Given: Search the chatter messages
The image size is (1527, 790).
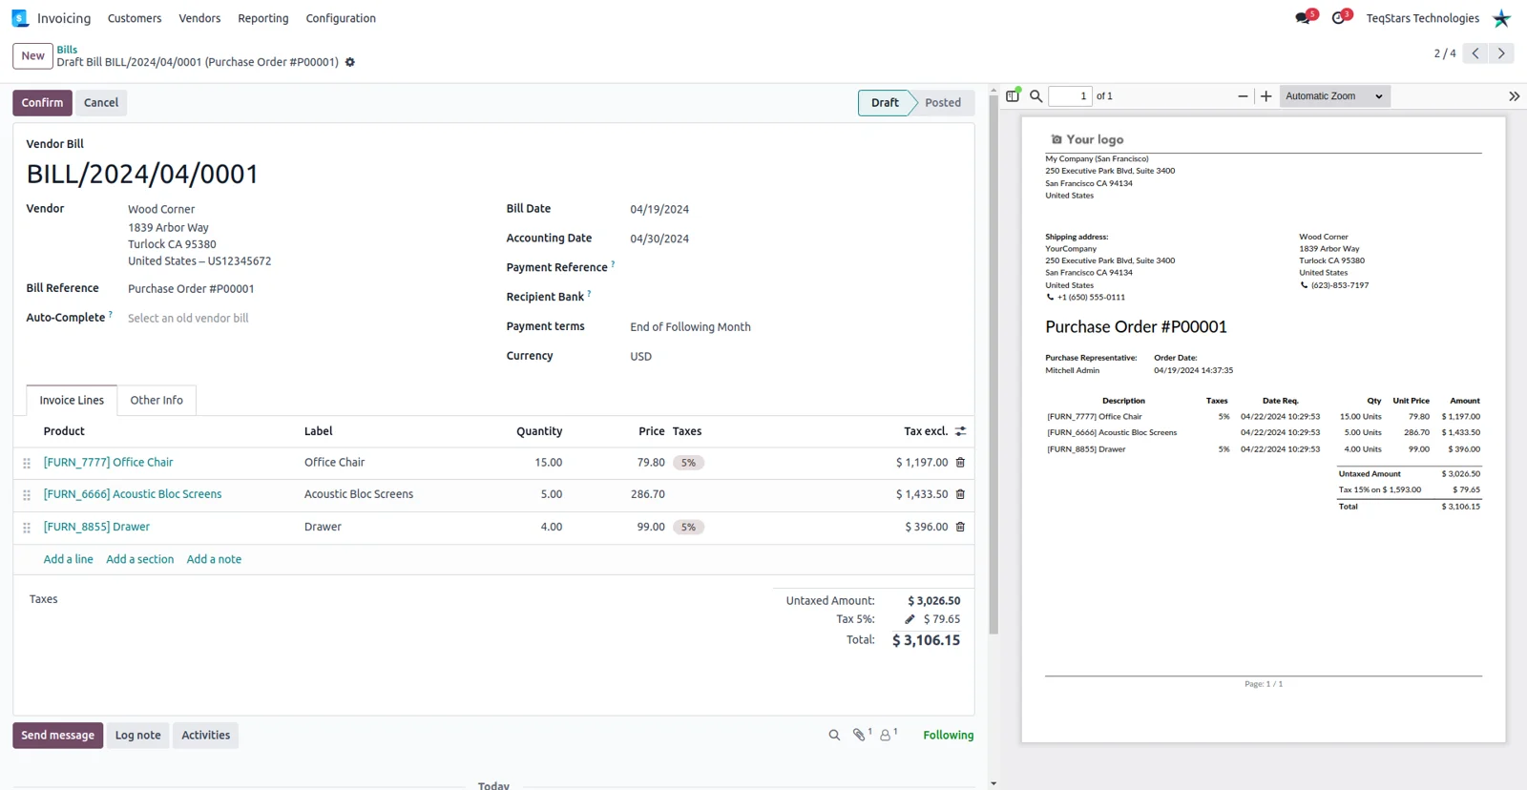Looking at the screenshot, I should [x=834, y=736].
